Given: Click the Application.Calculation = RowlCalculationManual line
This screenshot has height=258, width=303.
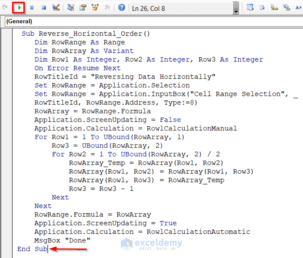Looking at the screenshot, I should [x=135, y=128].
